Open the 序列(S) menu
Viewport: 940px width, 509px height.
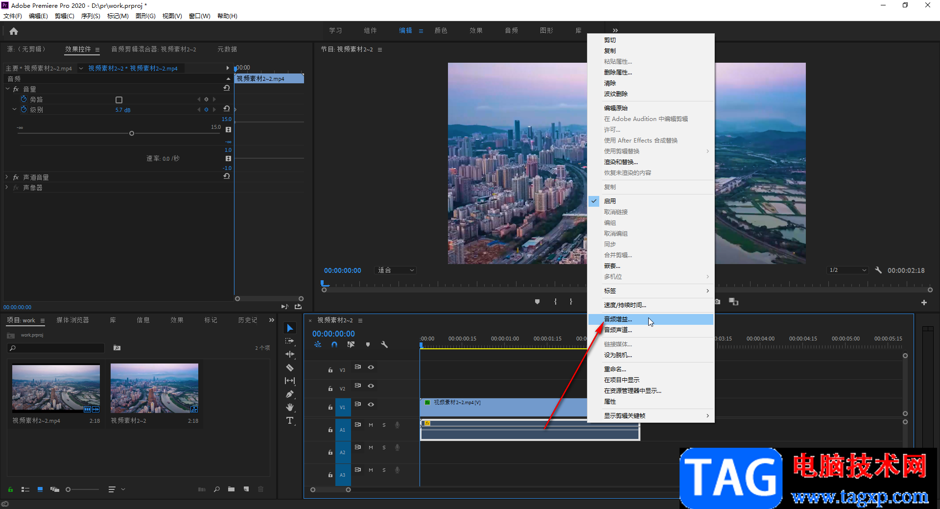pos(91,16)
